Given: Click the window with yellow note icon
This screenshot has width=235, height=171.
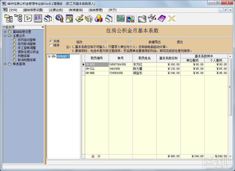Looking at the screenshot, I should (69, 18).
